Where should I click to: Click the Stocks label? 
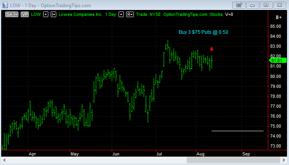(x=216, y=14)
